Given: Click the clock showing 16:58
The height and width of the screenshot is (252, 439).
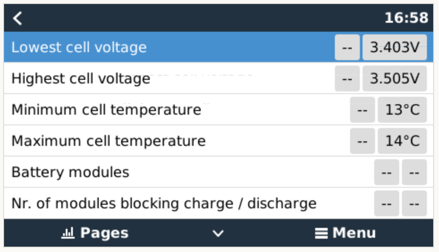Looking at the screenshot, I should pos(406,18).
